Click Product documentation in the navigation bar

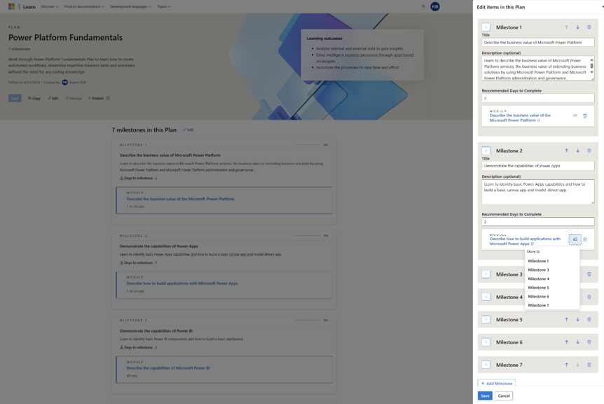(x=83, y=5)
